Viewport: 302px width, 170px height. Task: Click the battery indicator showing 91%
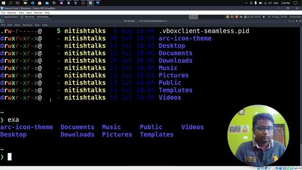(252, 17)
